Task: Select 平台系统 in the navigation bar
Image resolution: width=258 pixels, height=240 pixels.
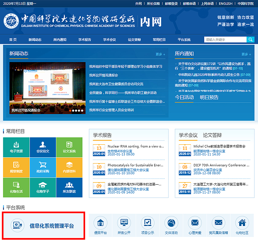Action: [x=184, y=40]
